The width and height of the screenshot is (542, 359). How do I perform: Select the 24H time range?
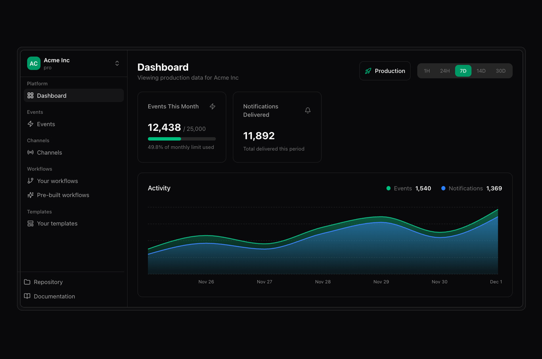tap(444, 71)
